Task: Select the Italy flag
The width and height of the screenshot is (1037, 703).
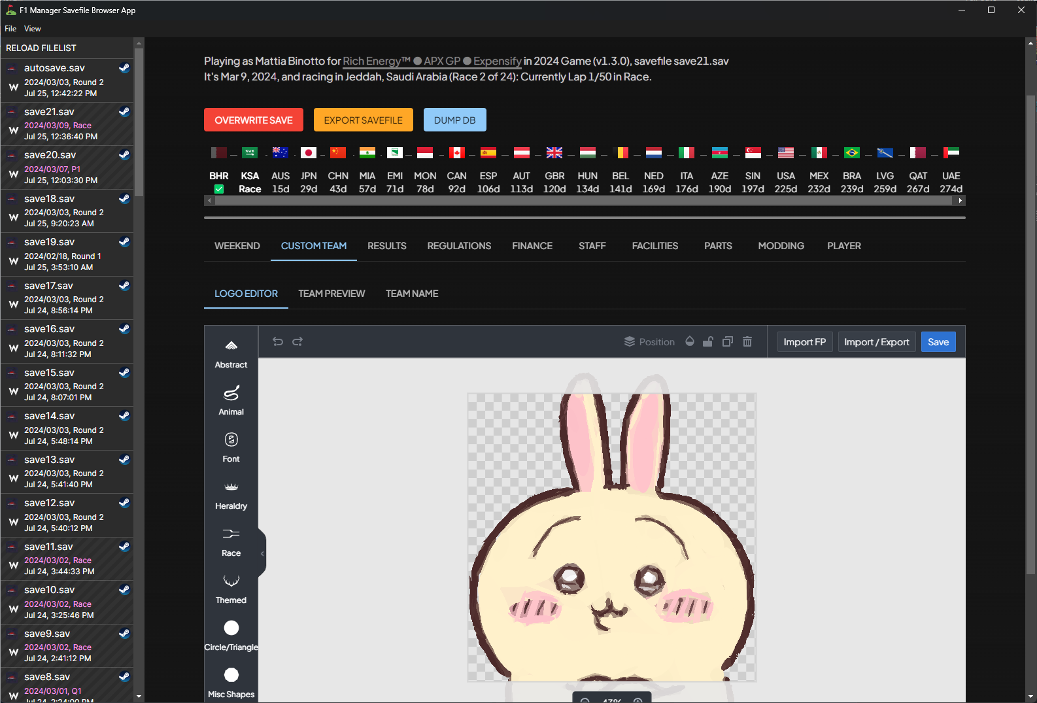Action: pos(687,152)
